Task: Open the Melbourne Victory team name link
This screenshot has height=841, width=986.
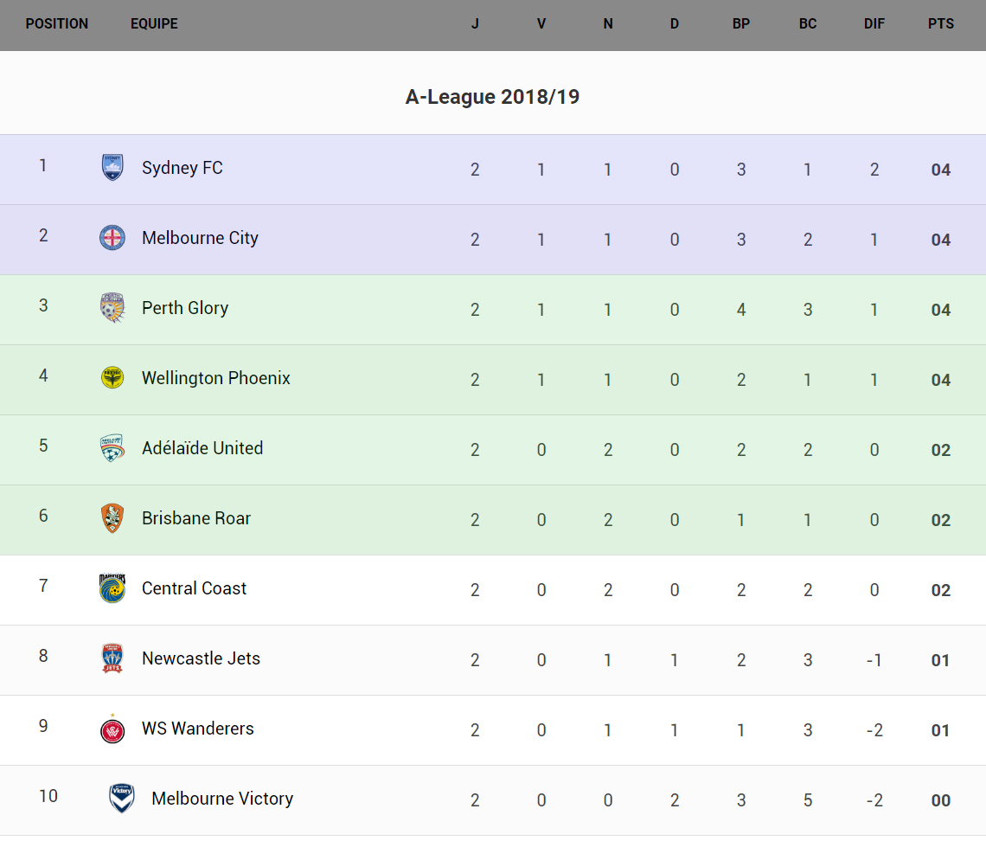Action: 222,799
